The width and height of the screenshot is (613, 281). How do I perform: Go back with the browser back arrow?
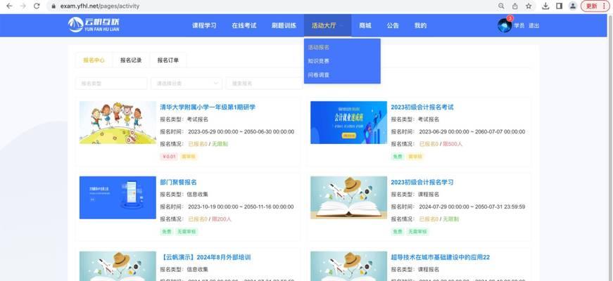(x=9, y=6)
